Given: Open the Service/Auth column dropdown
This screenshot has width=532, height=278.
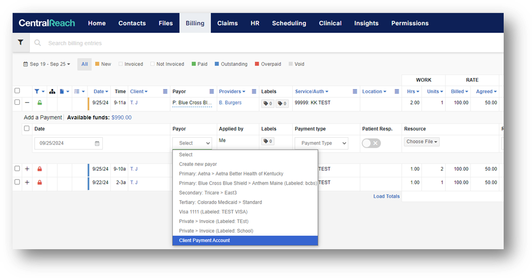Looking at the screenshot, I should pos(312,92).
